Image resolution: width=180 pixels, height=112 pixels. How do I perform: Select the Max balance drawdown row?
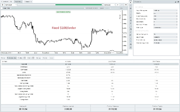90,75
